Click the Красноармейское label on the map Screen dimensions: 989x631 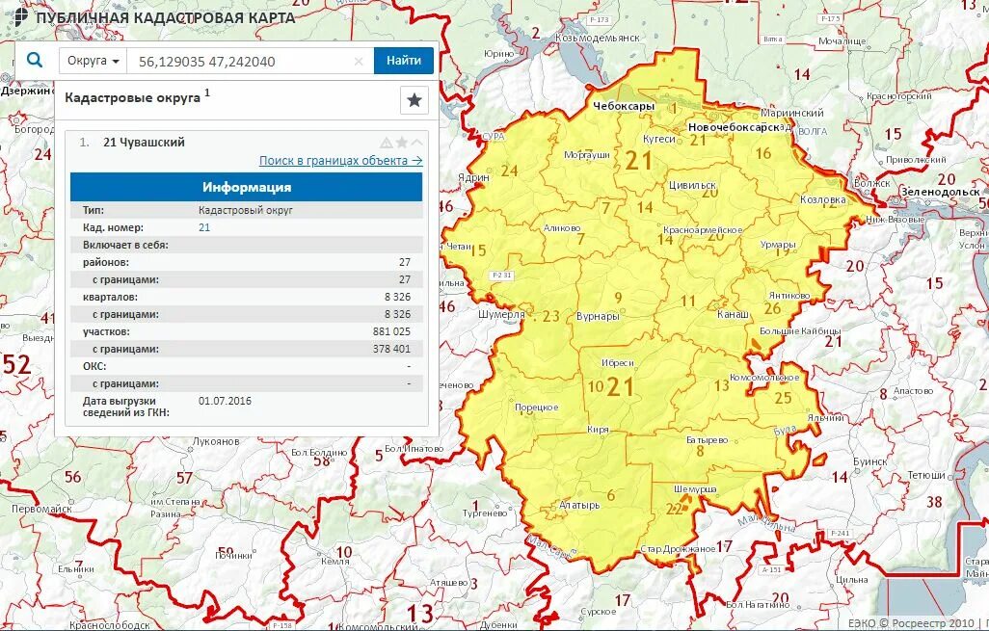[703, 230]
